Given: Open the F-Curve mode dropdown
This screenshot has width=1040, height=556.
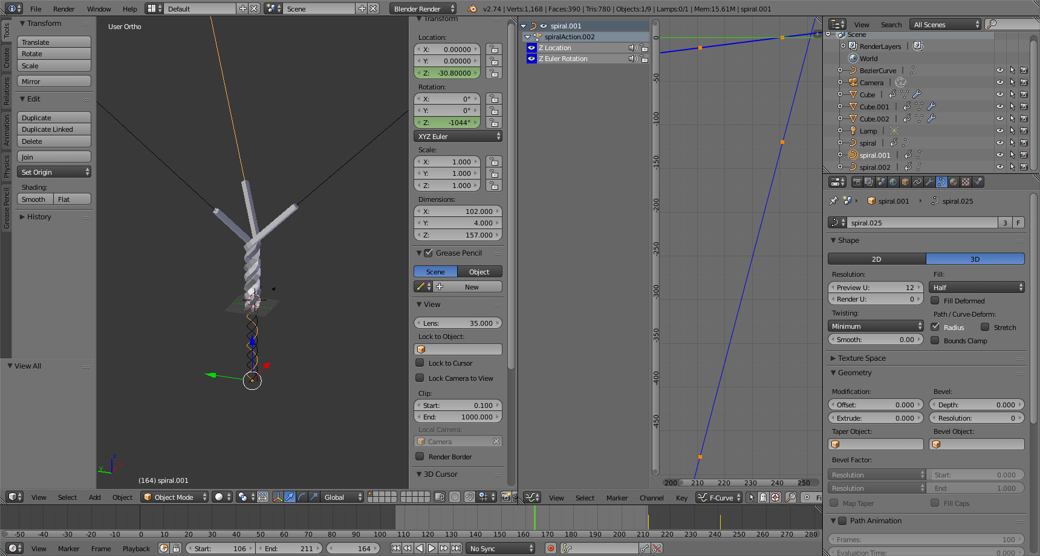Looking at the screenshot, I should click(719, 497).
